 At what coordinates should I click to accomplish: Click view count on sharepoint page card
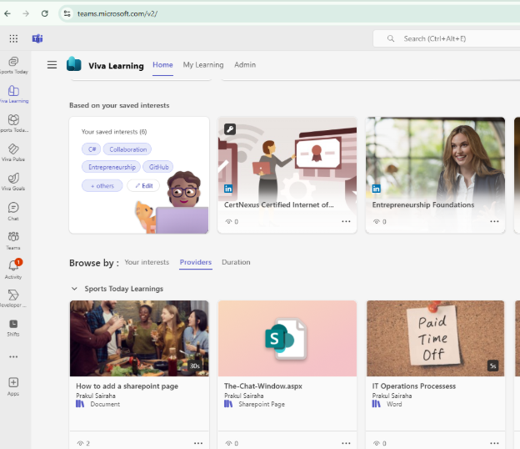pos(83,443)
